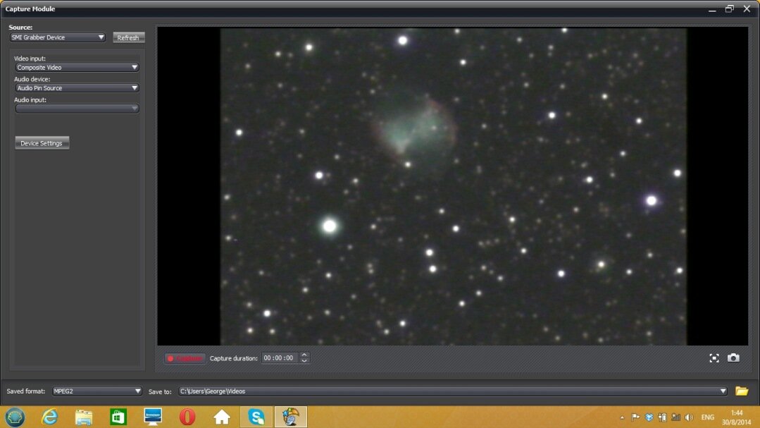Show hidden system tray icons

(623, 417)
